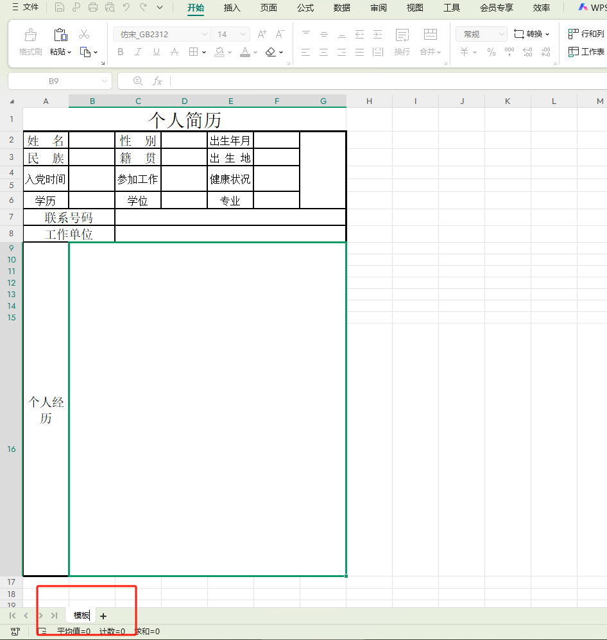Select column H header
The width and height of the screenshot is (607, 640).
pos(369,101)
